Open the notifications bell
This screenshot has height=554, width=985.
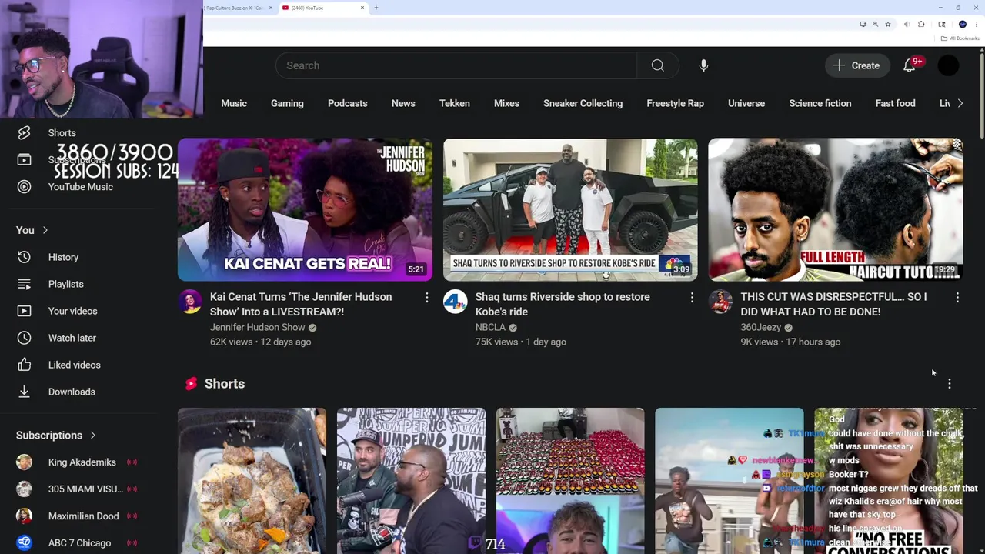(x=910, y=65)
